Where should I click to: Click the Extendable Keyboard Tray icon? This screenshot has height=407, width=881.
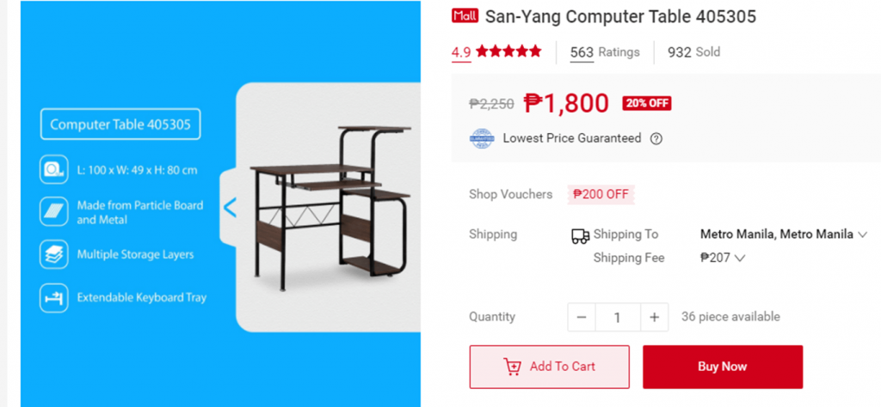pyautogui.click(x=54, y=298)
